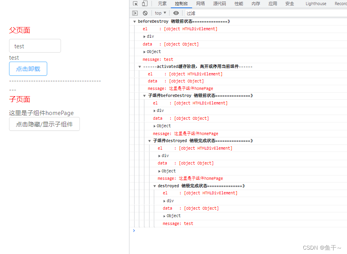Expand the Object under 子组件beforeDestroy

coord(155,126)
